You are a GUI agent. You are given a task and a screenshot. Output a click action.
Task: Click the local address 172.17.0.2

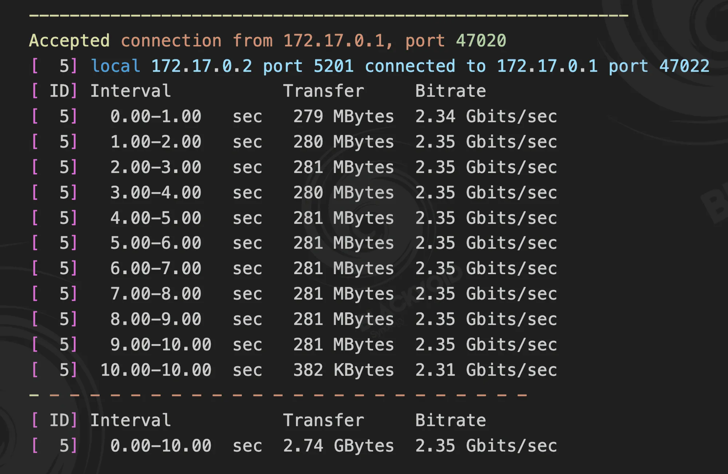coord(202,66)
